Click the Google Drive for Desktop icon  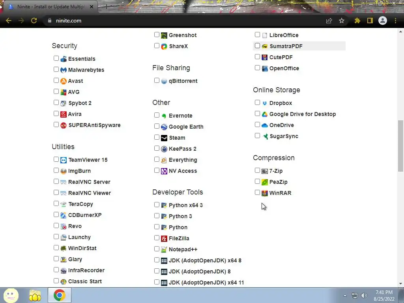(x=265, y=114)
